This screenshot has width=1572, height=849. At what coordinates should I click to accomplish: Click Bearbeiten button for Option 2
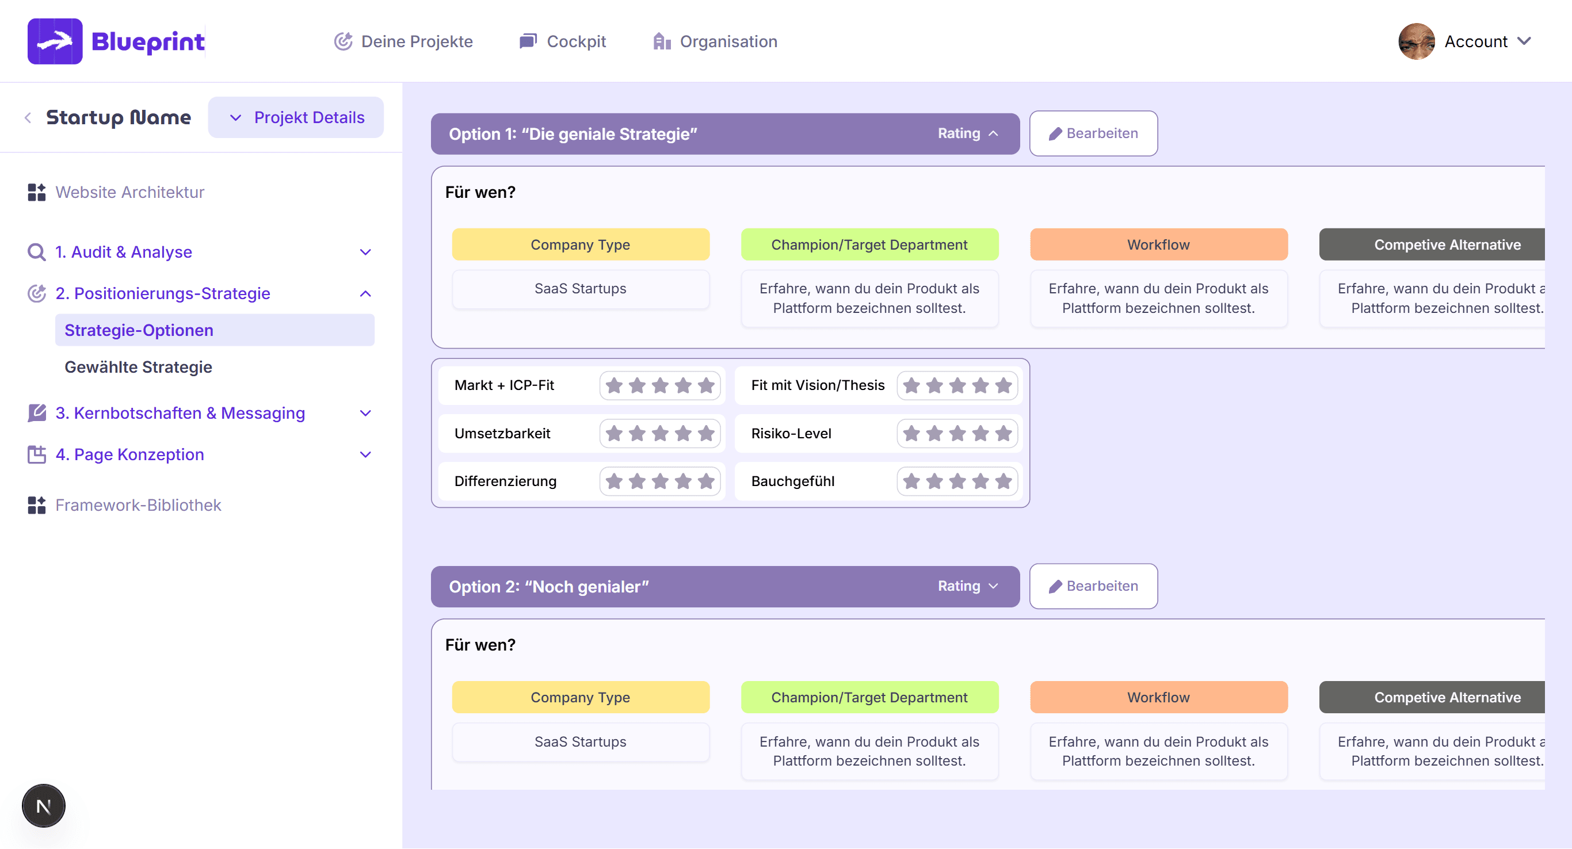1093,586
